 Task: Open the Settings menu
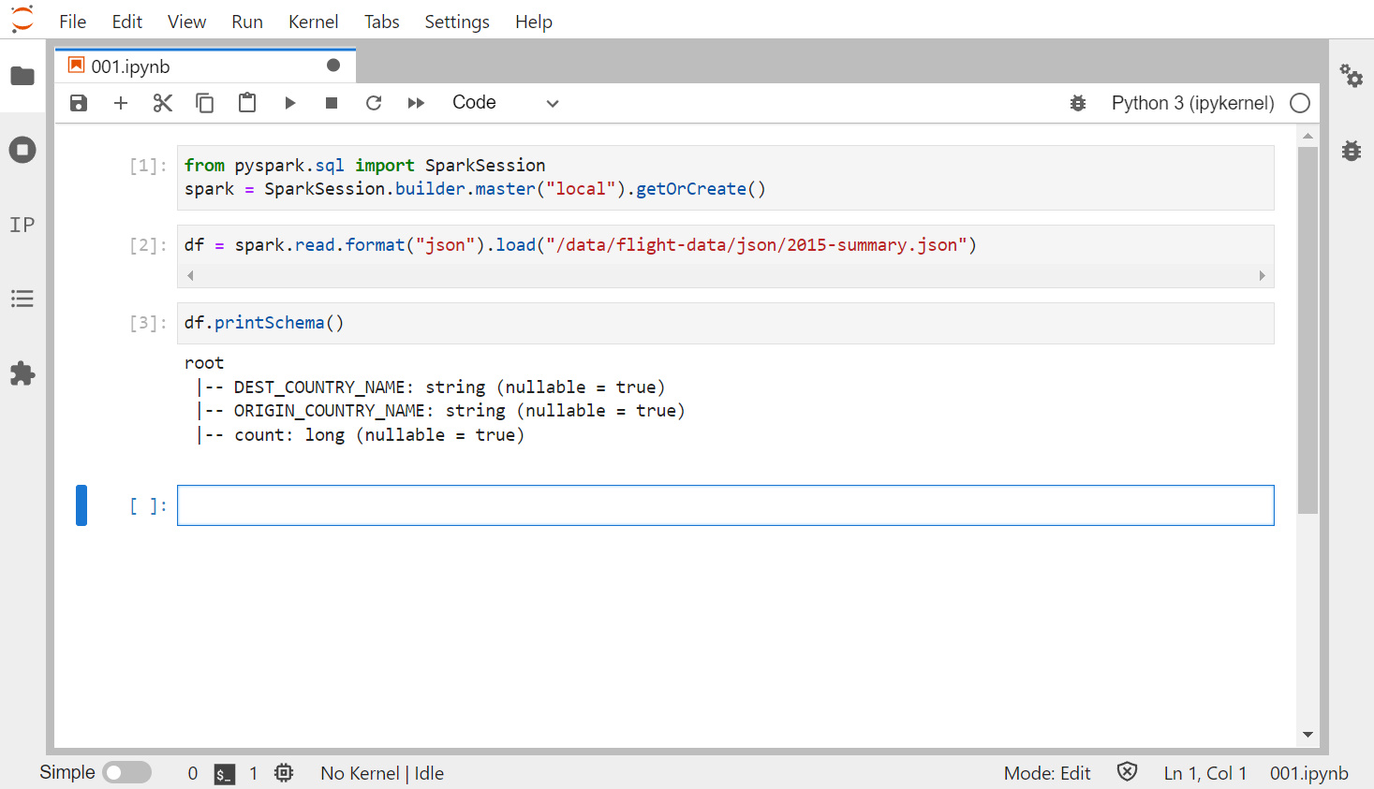click(457, 22)
